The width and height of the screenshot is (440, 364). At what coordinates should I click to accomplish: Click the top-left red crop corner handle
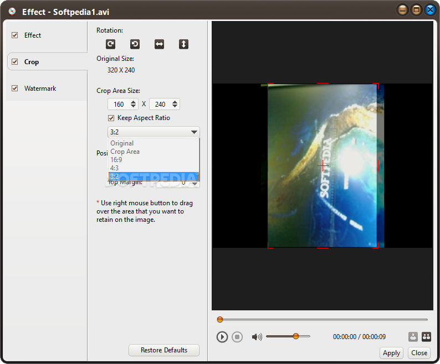point(270,85)
